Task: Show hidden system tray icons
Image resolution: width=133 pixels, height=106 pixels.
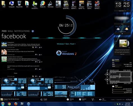Action: click(115, 104)
